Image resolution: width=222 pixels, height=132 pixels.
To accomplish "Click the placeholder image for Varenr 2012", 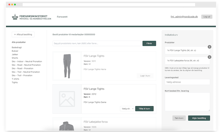I will pos(67,99).
